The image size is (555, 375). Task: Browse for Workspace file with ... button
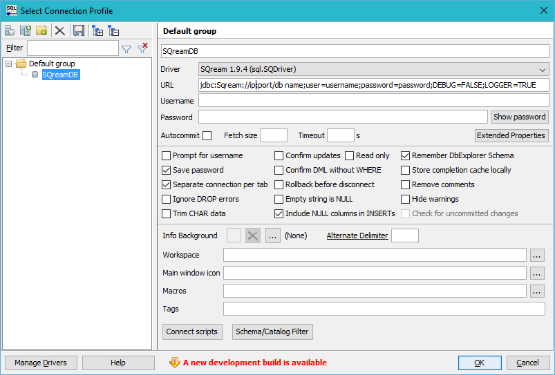coord(537,255)
